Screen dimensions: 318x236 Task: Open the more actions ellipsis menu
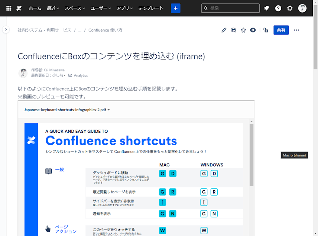(x=296, y=30)
